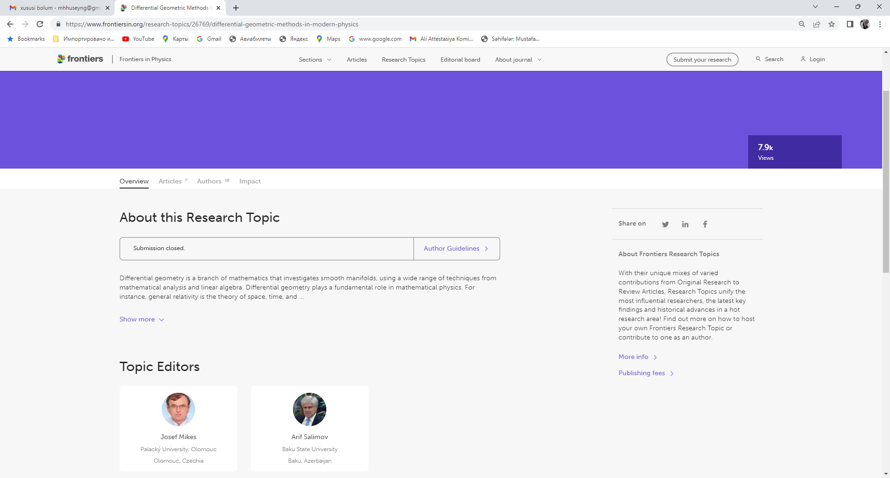
Task: Share topic on Twitter icon
Action: (x=665, y=224)
